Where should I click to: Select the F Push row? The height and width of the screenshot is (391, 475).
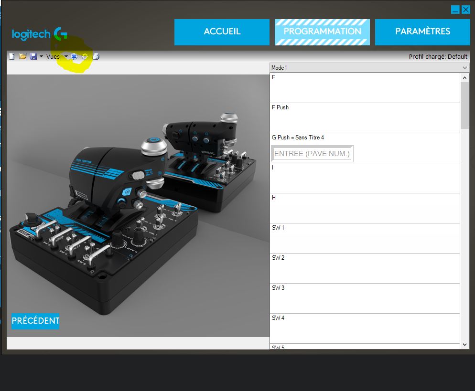(x=365, y=118)
